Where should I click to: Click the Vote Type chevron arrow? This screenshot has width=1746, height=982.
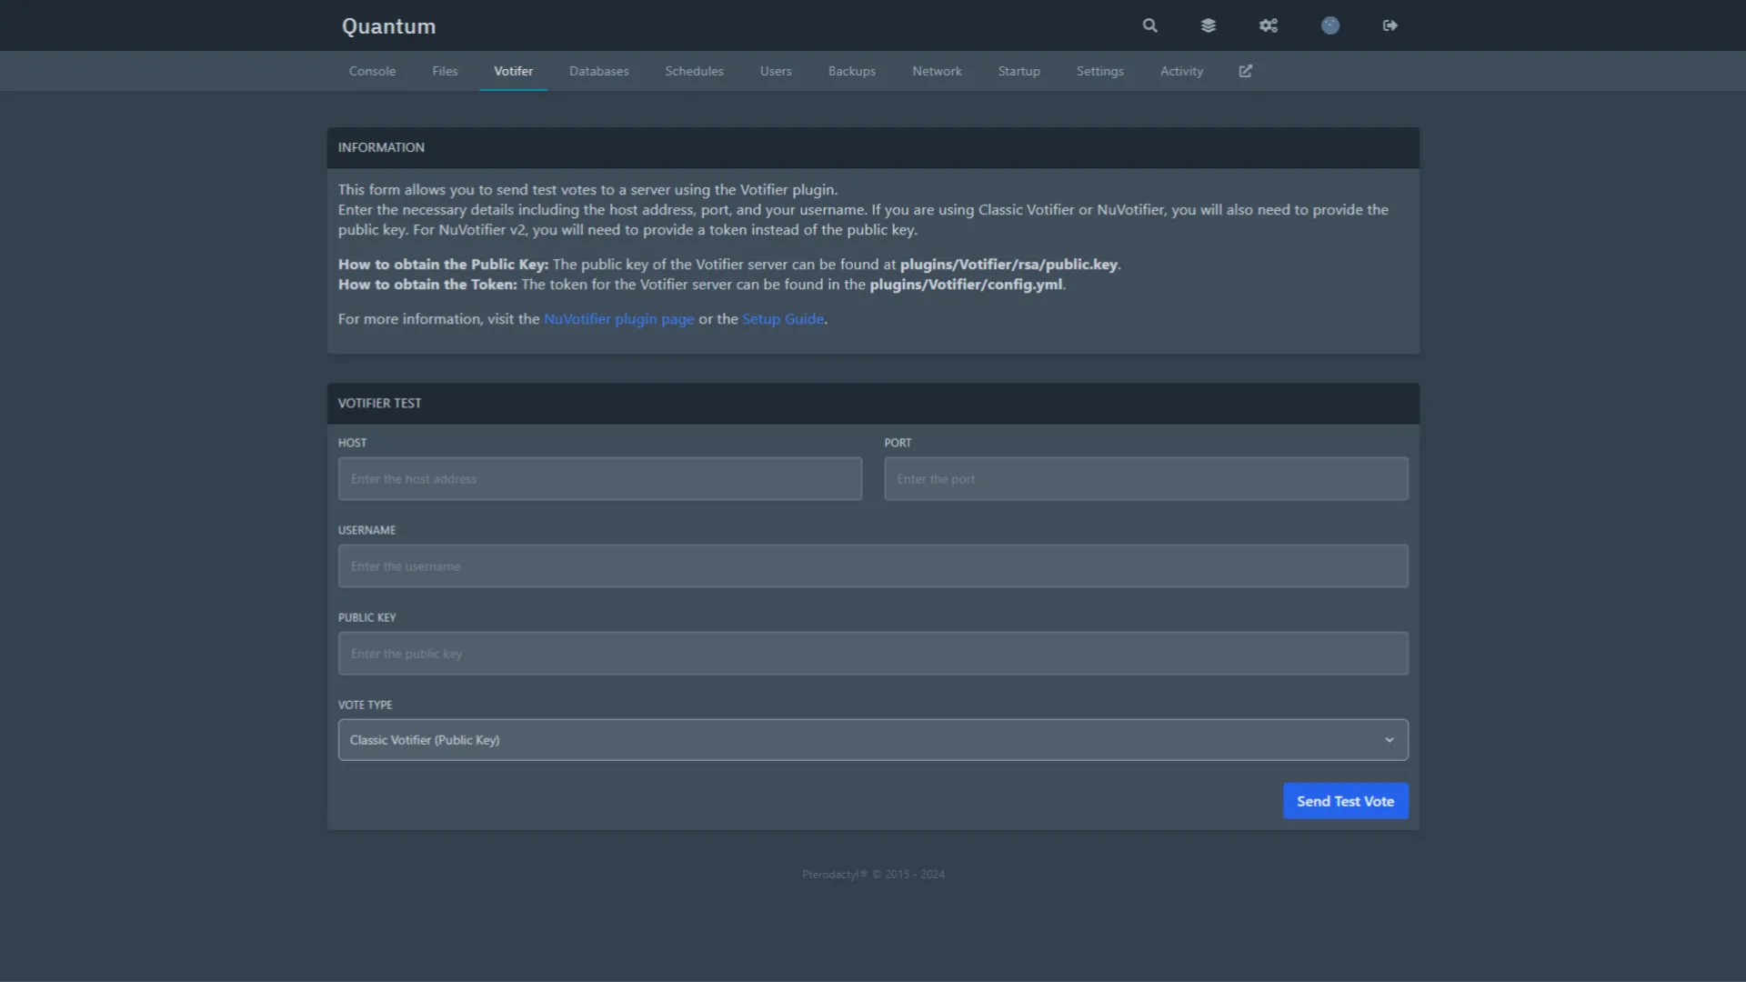click(1390, 740)
